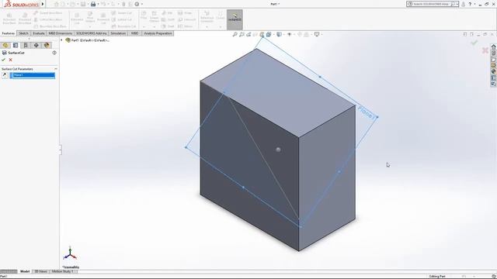Open the MBD Dimensions tab

(61, 33)
